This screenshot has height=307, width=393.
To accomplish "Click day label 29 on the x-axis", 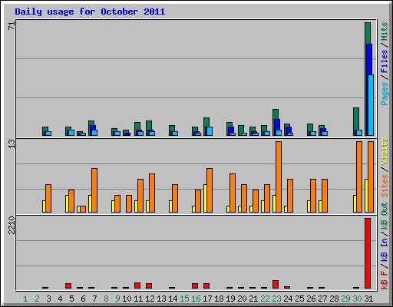I will pos(345,299).
